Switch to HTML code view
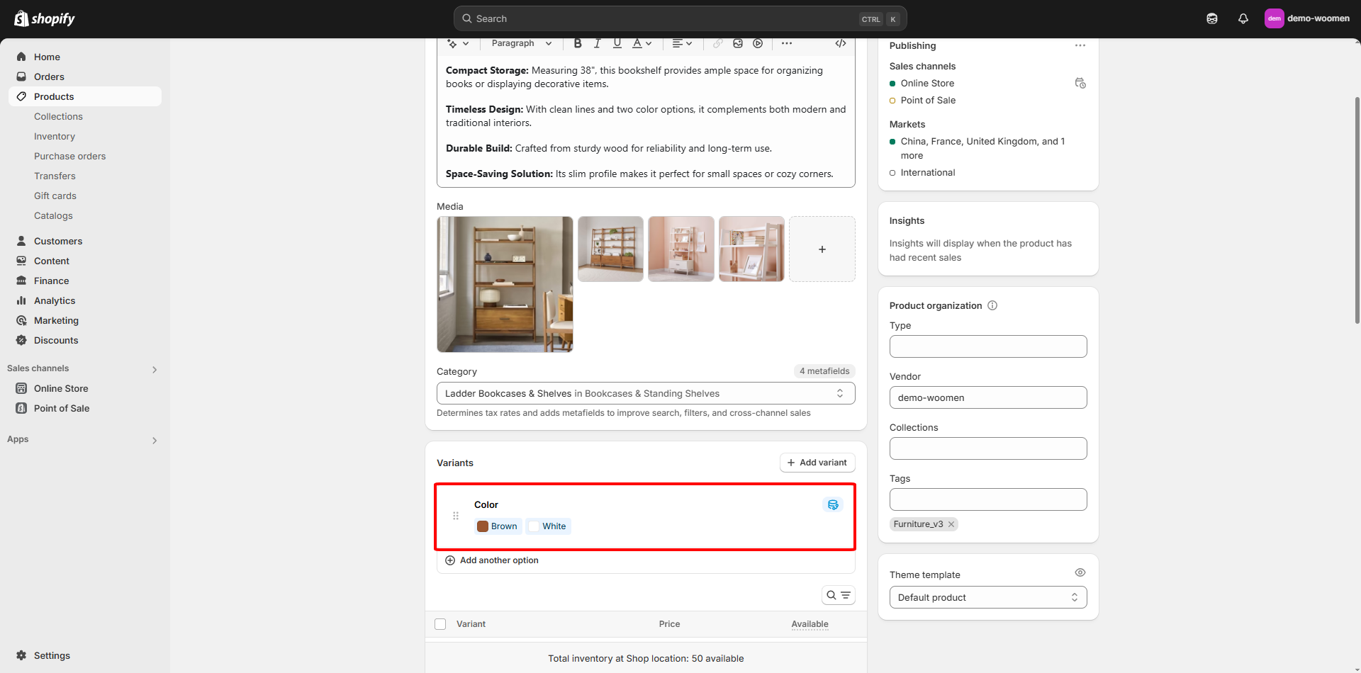This screenshot has width=1361, height=673. (841, 43)
